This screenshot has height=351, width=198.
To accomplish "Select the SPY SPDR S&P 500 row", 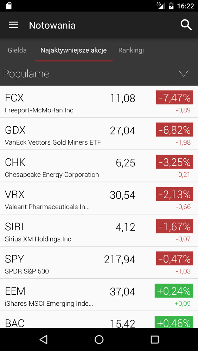I will coord(99,263).
